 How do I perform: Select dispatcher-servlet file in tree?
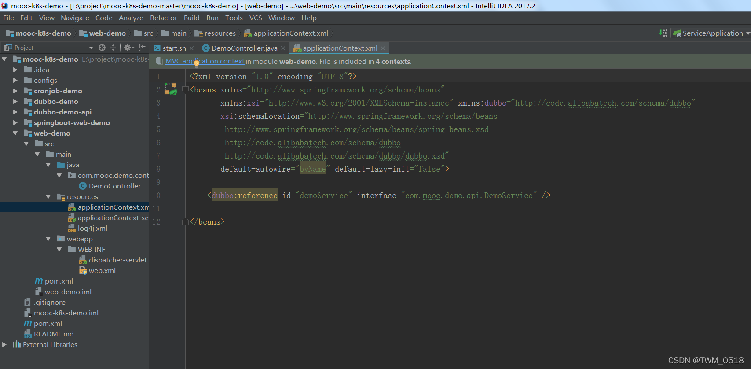pos(114,260)
